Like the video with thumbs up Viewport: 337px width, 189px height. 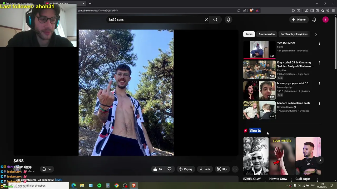[158, 169]
